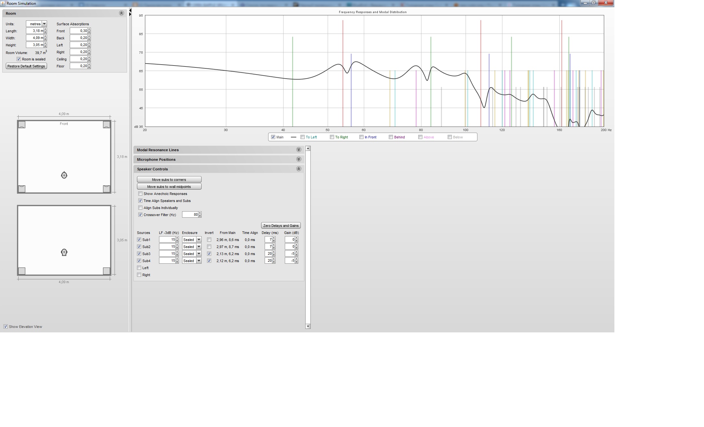Toggle Invert for Sub3

pos(209,254)
